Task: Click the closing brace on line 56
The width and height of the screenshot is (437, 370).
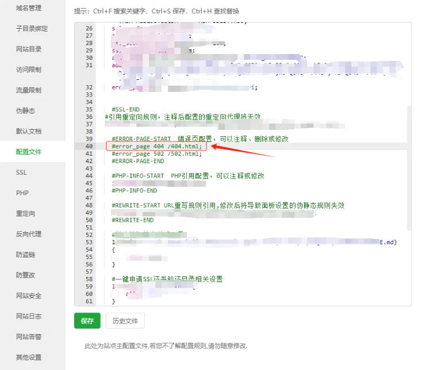Action: 113,264
